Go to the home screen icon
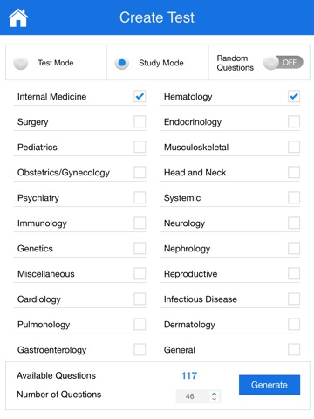The height and width of the screenshot is (419, 314). 18,17
